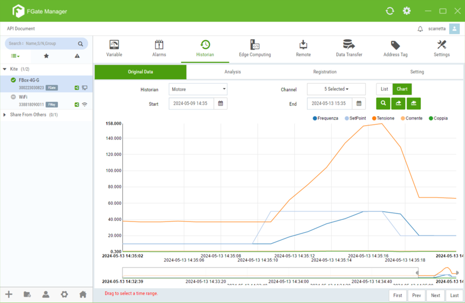Viewport: 465px width, 303px height.
Task: Open the gear settings icon in title bar
Action: coord(407,11)
